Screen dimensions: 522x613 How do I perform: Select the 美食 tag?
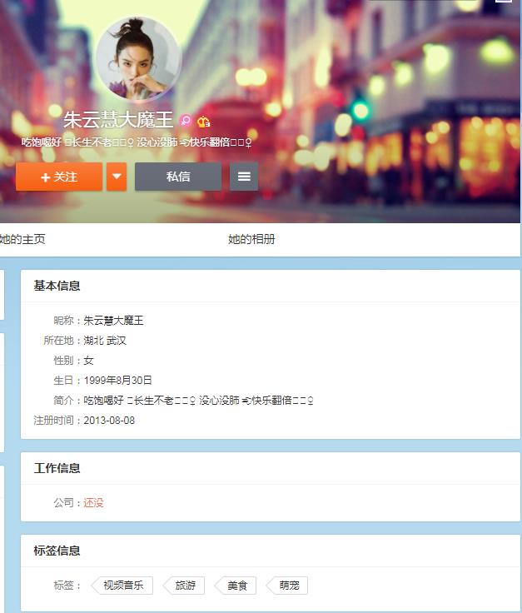[x=236, y=586]
